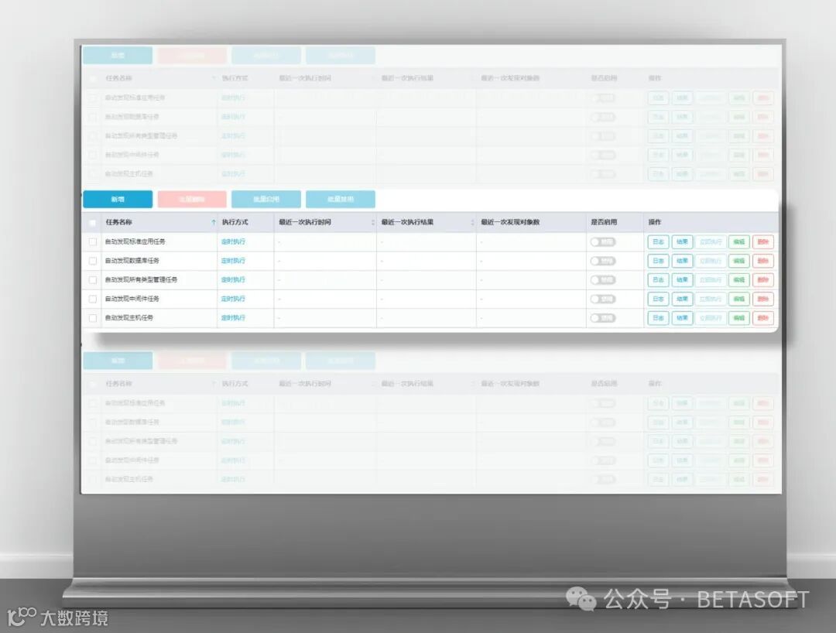Screen dimensions: 836x633
Task: Sort by 最近一次执行结果 column arrows
Action: 472,223
